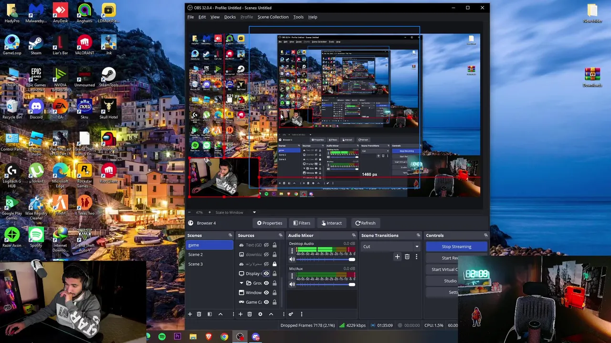611x343 pixels.
Task: Select the game scene
Action: coord(210,245)
